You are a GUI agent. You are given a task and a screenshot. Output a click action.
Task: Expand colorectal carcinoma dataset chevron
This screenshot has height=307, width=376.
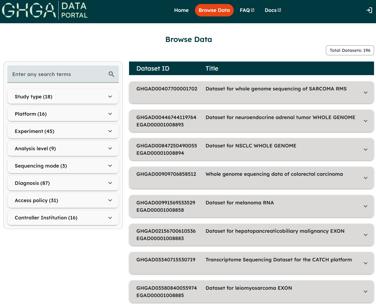[x=366, y=178]
